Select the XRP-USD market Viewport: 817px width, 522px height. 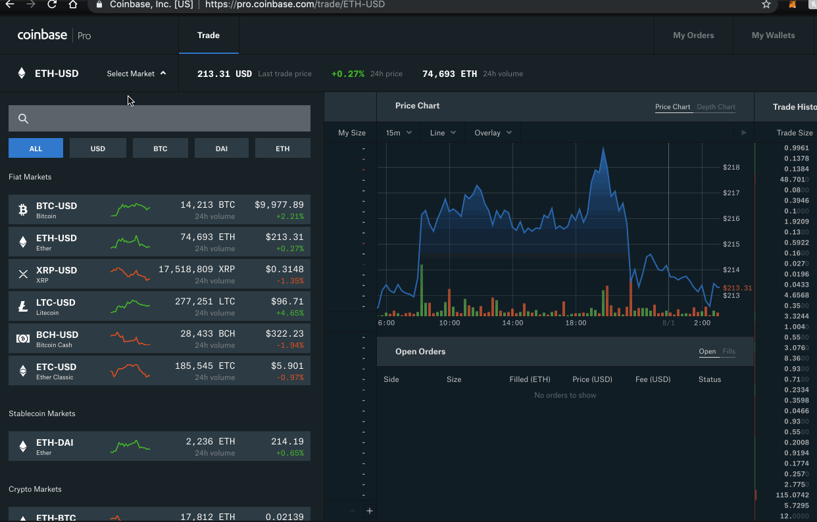tap(159, 274)
